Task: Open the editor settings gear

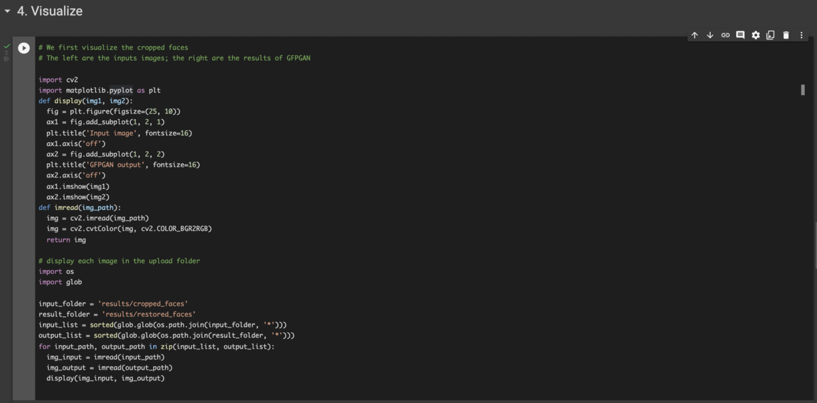Action: point(755,34)
